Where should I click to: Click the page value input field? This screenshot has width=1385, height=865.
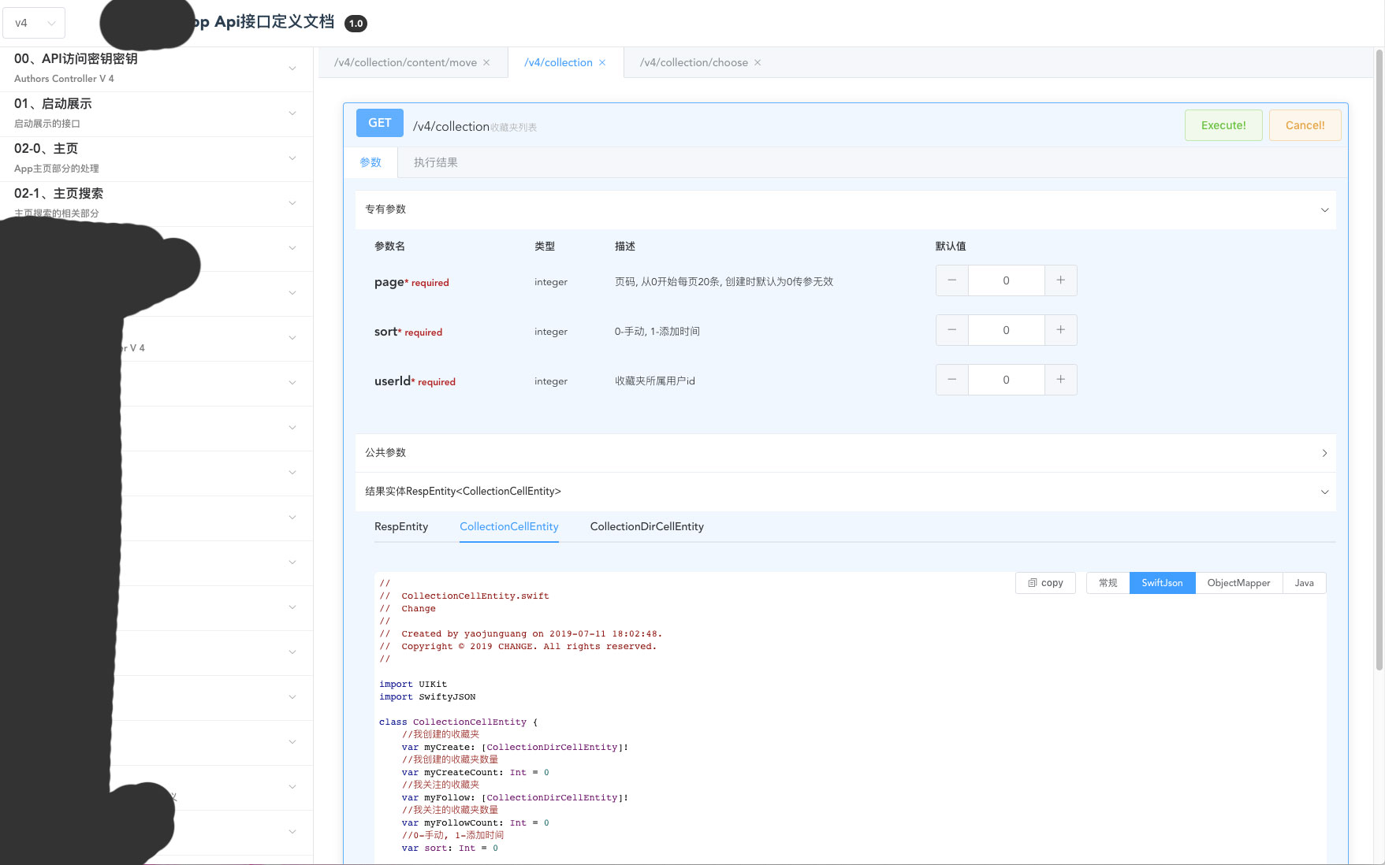point(1007,280)
